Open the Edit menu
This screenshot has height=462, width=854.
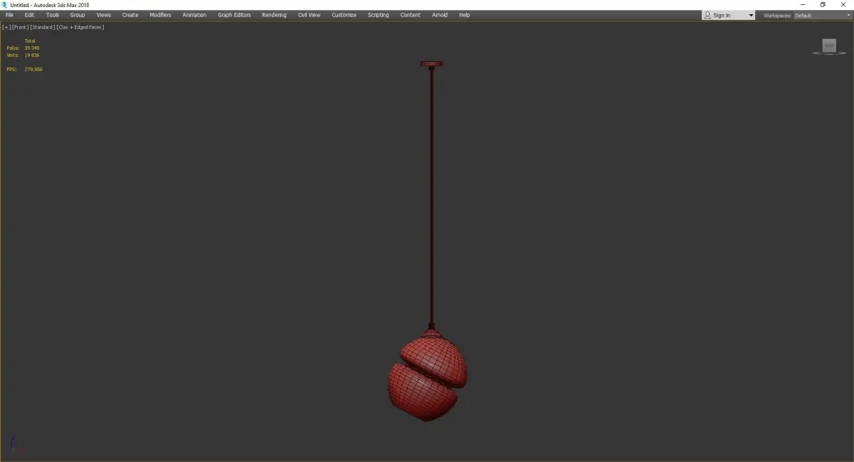click(x=29, y=15)
